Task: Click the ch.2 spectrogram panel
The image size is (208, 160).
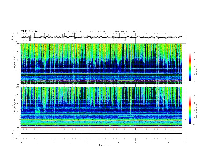Action: tap(101, 107)
